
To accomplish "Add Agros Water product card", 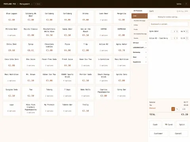I will click(x=122, y=47).
